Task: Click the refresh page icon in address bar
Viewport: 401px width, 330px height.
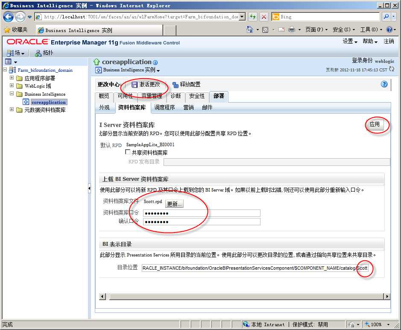Action: point(253,17)
